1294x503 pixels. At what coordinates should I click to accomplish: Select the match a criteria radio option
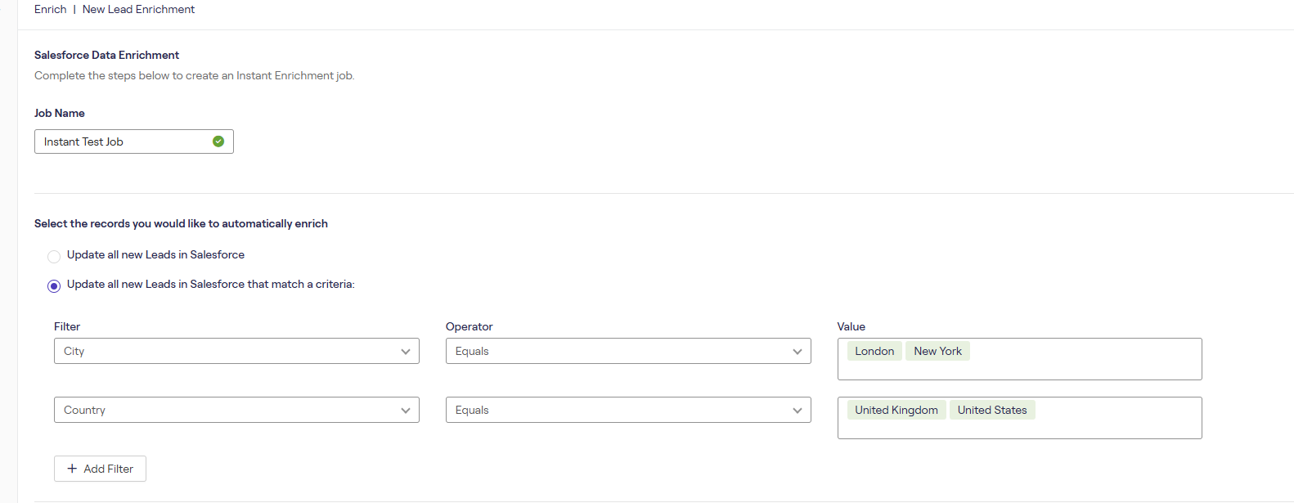click(x=54, y=285)
